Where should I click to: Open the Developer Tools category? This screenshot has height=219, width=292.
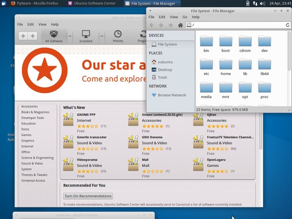(x=32, y=118)
